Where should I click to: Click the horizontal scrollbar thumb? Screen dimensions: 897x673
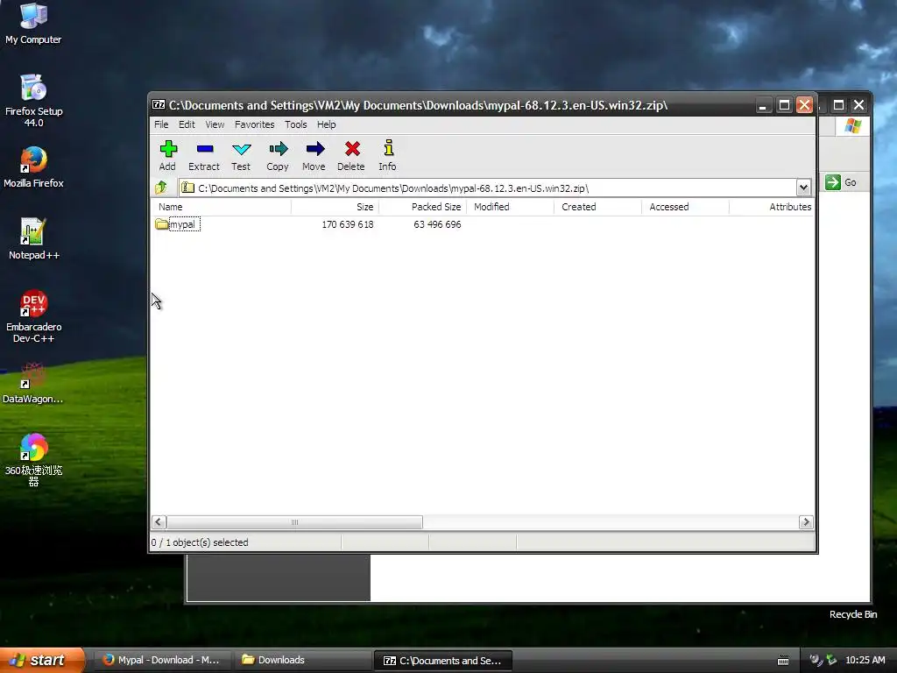point(294,522)
